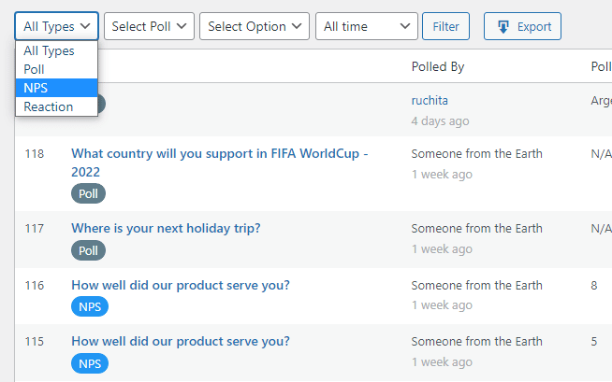Click the ruchita user link

(430, 101)
